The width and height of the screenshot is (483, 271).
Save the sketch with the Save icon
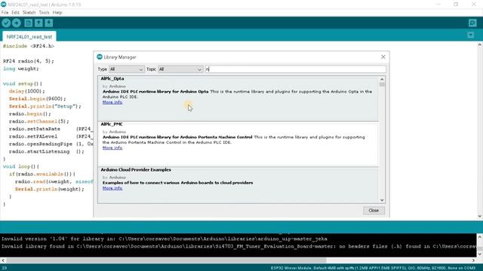pyautogui.click(x=48, y=23)
